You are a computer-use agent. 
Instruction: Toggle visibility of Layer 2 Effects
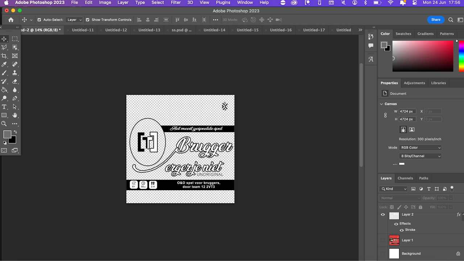396,224
